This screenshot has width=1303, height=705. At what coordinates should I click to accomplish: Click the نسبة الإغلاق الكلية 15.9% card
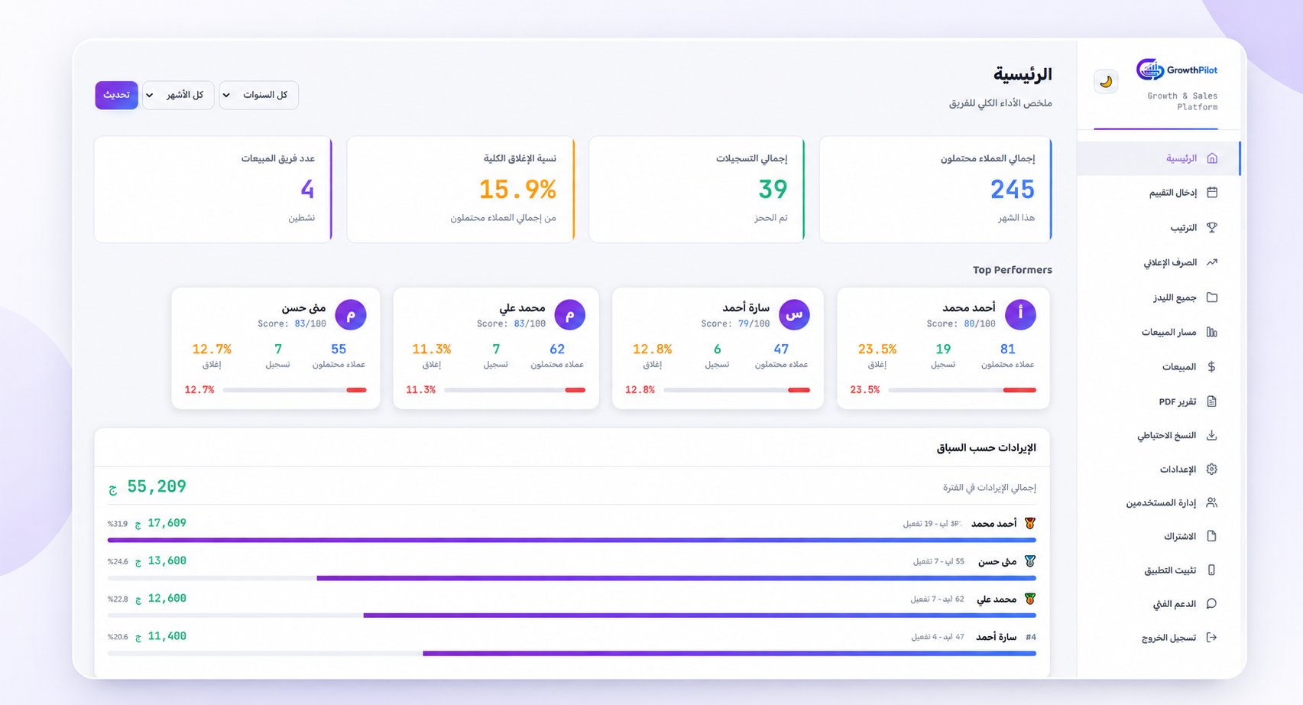[x=461, y=190]
